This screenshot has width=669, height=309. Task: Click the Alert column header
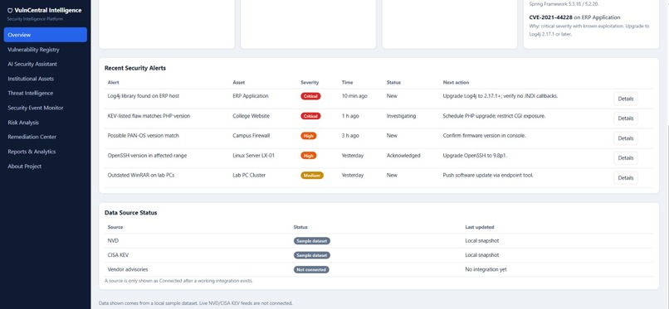pyautogui.click(x=113, y=83)
